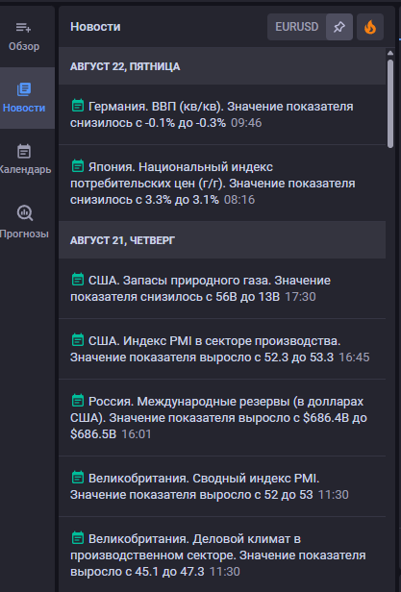Click calendar icon on US natural gas news
This screenshot has width=401, height=592.
78,280
